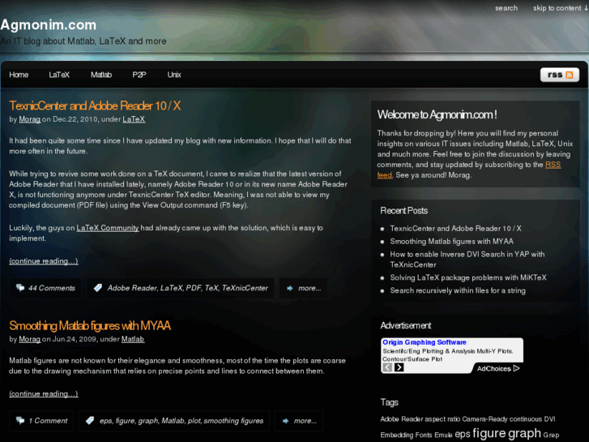The height and width of the screenshot is (442, 589).
Task: Open the Unix navigation menu item
Action: click(x=174, y=75)
